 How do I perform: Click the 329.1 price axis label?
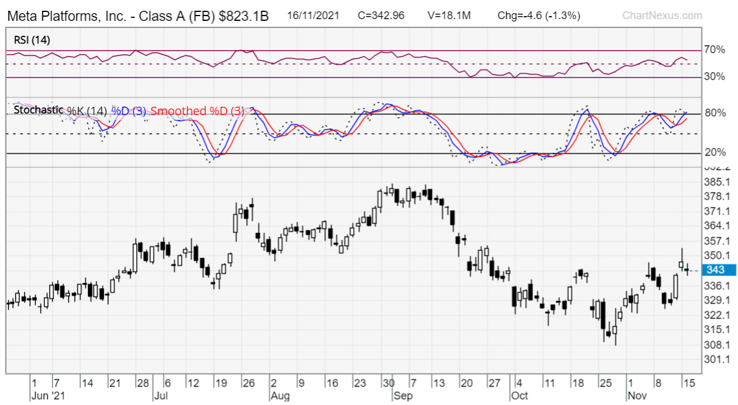718,300
